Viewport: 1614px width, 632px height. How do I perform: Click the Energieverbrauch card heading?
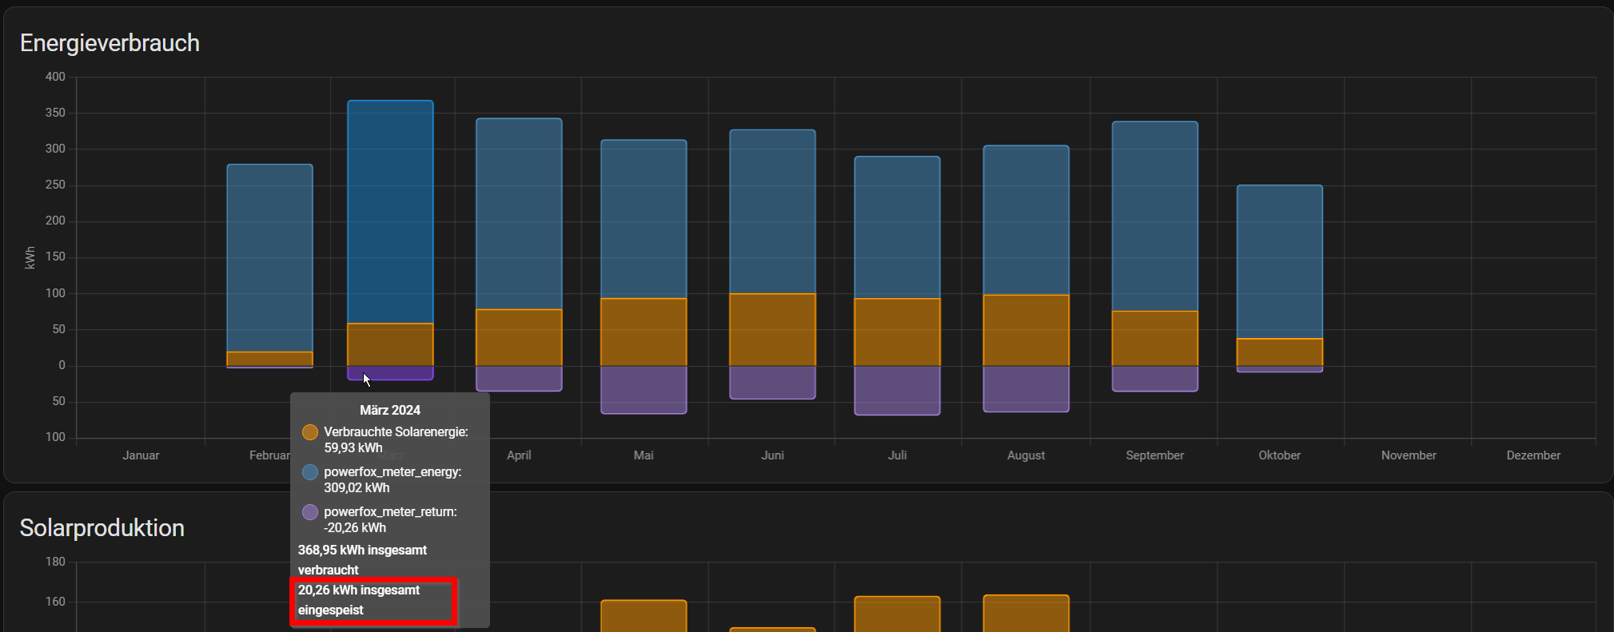tap(110, 43)
